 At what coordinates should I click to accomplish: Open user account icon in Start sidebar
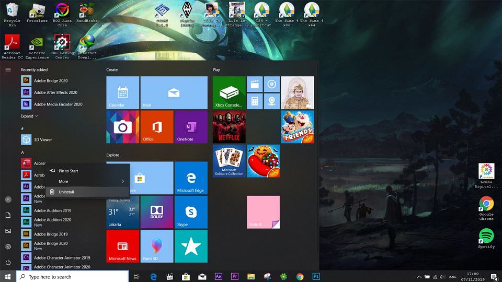(x=8, y=199)
